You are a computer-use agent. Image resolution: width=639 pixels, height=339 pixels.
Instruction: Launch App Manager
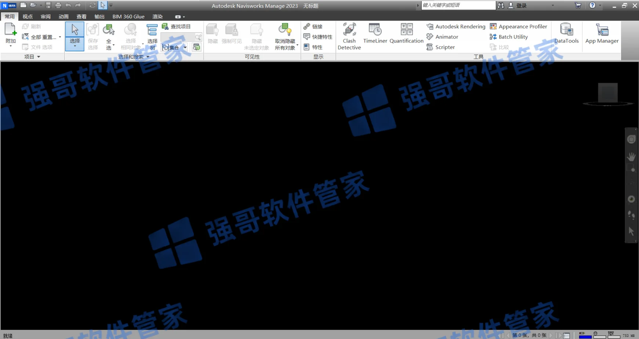602,33
